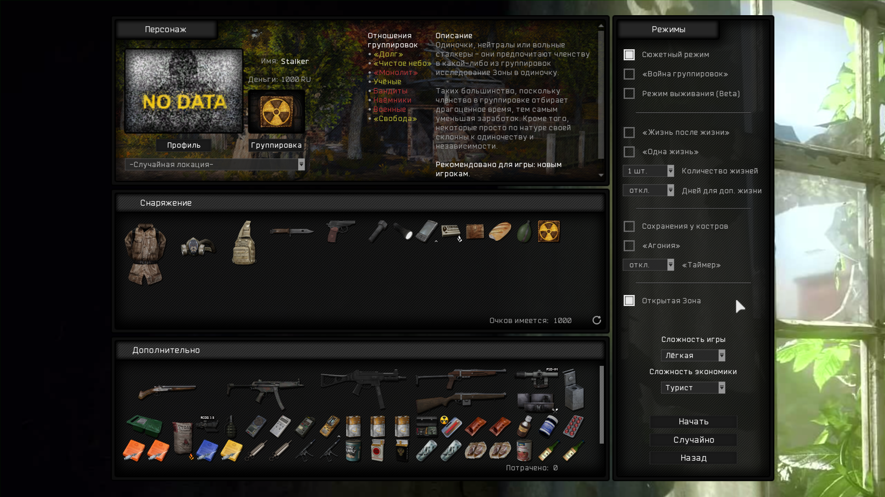Enable «Война группировок» mode
This screenshot has width=885, height=497.
pyautogui.click(x=629, y=74)
